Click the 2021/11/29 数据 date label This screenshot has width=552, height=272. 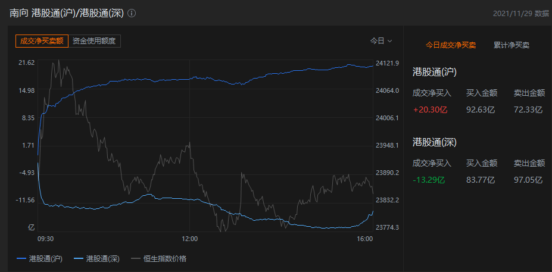click(x=520, y=14)
